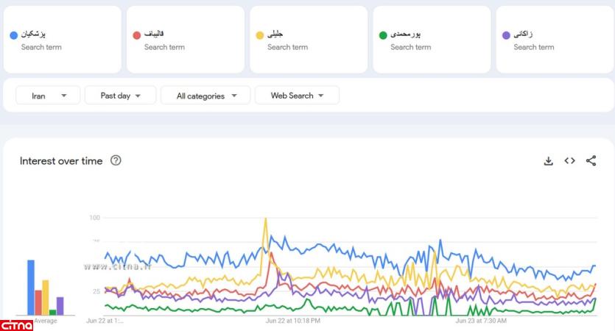Open help icon beside Interest over time
The image size is (615, 331).
click(116, 161)
